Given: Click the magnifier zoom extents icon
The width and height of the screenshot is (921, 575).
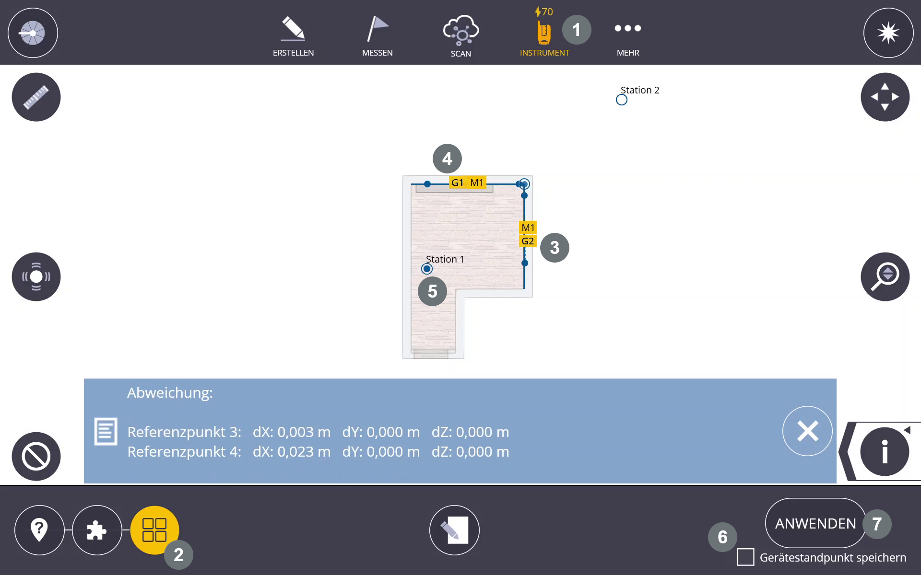Looking at the screenshot, I should tap(885, 276).
